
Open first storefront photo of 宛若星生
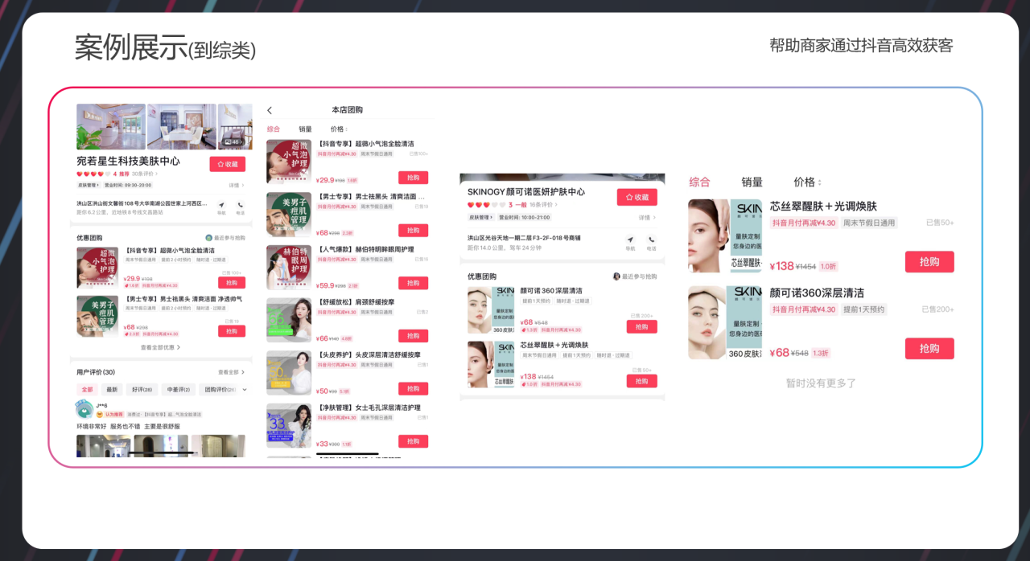pyautogui.click(x=111, y=126)
